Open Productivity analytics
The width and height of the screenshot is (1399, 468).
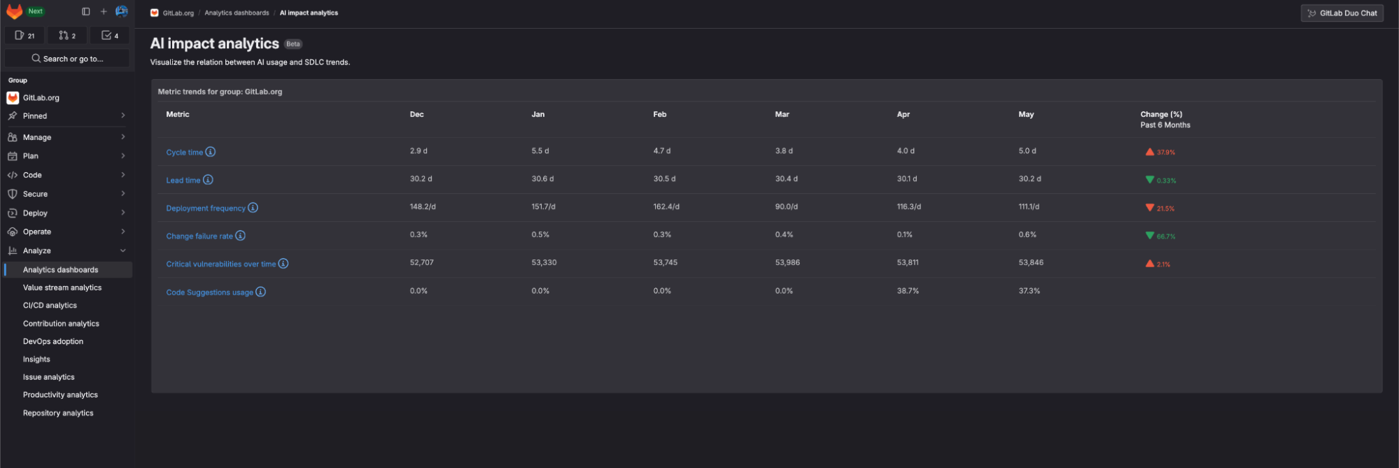[x=60, y=395]
